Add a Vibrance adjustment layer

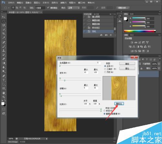(x=147, y=42)
